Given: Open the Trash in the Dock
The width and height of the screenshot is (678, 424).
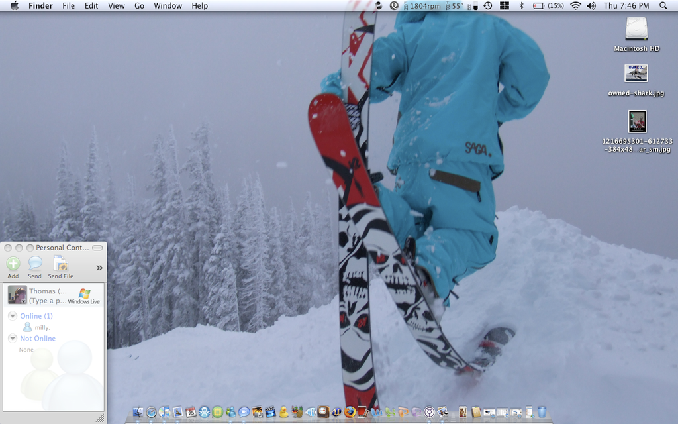Looking at the screenshot, I should [x=542, y=412].
